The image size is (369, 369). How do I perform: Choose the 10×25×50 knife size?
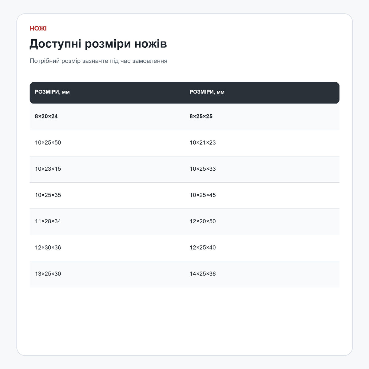[x=107, y=143]
